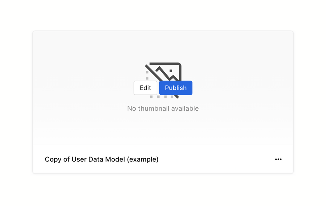Hit Publish on the model card
Viewport: 326px width, 206px height.
click(x=176, y=88)
